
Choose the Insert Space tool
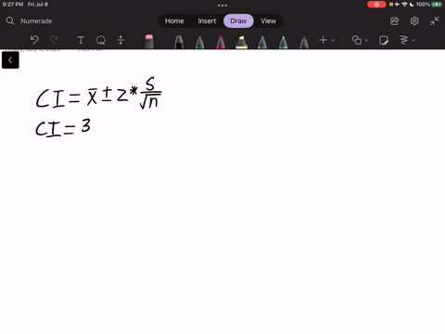121,40
